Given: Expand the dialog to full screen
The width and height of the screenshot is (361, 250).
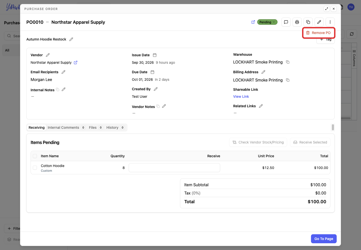Looking at the screenshot, I should point(327,9).
